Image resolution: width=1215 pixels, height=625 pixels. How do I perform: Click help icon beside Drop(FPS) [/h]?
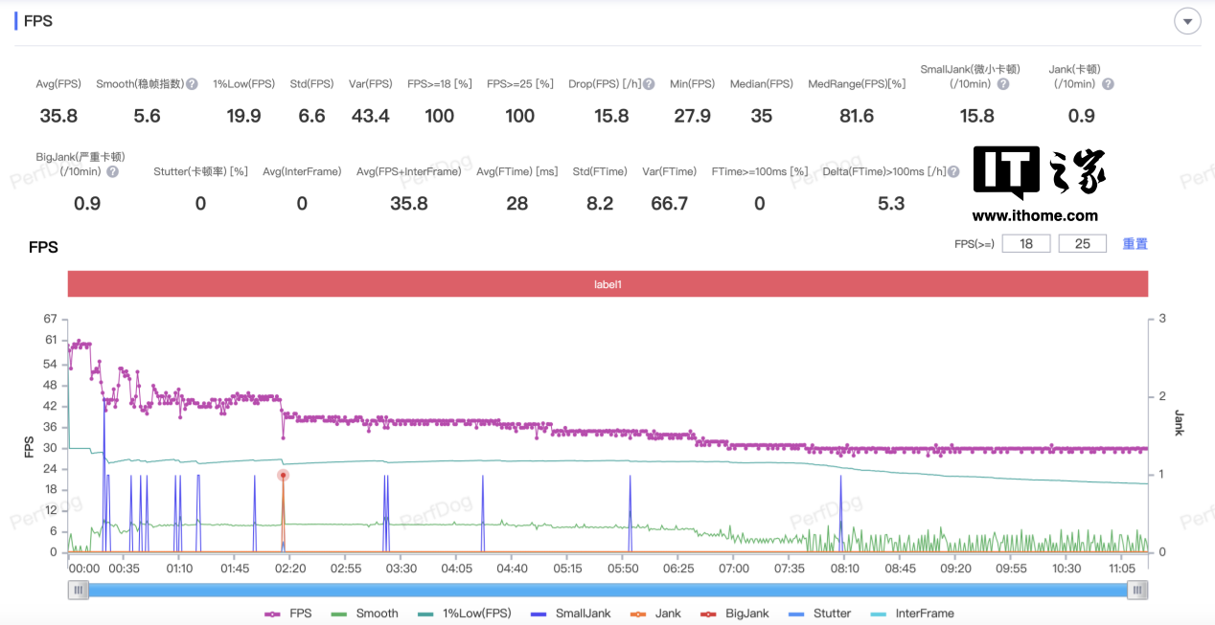click(649, 84)
